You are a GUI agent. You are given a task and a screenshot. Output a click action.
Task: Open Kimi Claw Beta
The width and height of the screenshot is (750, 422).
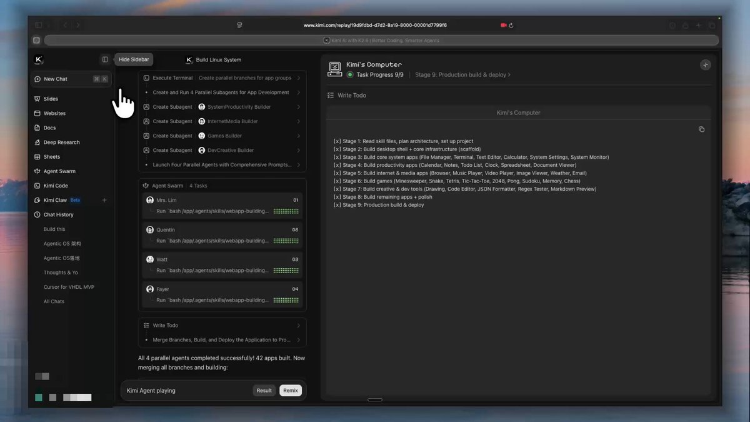pos(62,200)
